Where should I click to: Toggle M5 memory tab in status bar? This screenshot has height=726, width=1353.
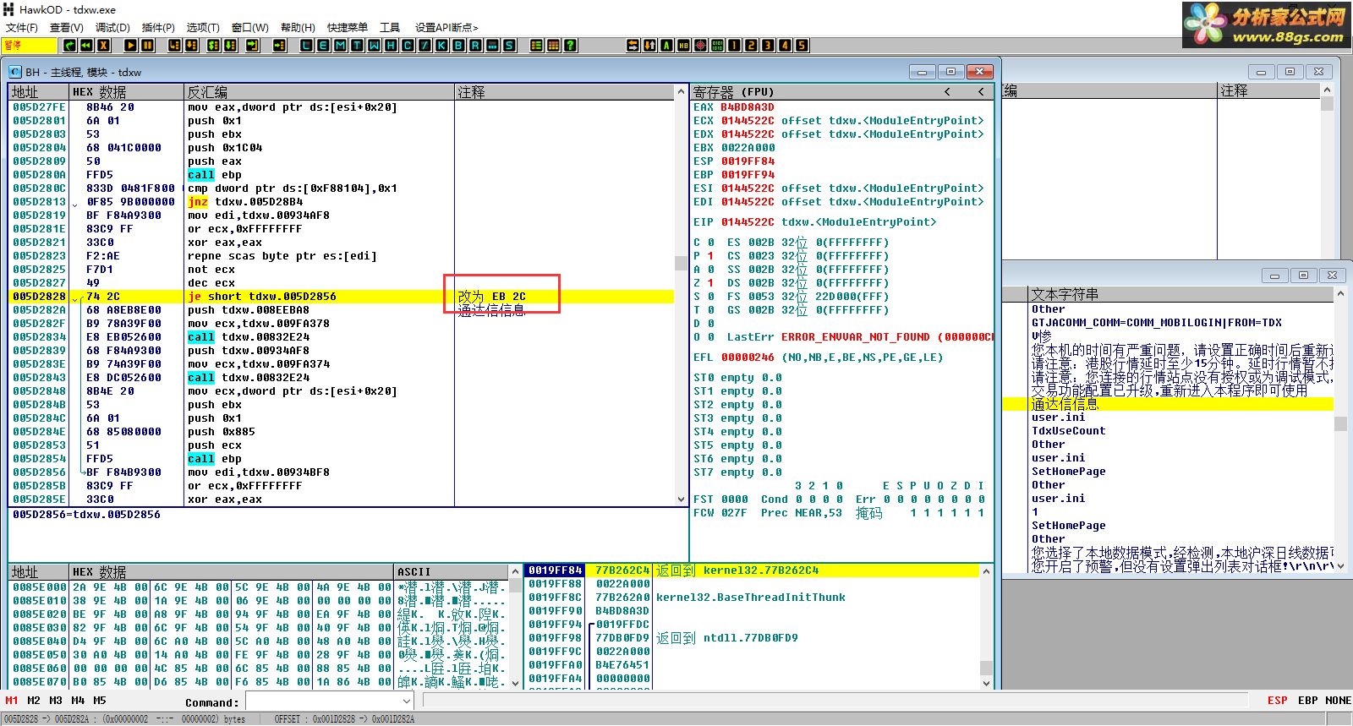point(100,701)
